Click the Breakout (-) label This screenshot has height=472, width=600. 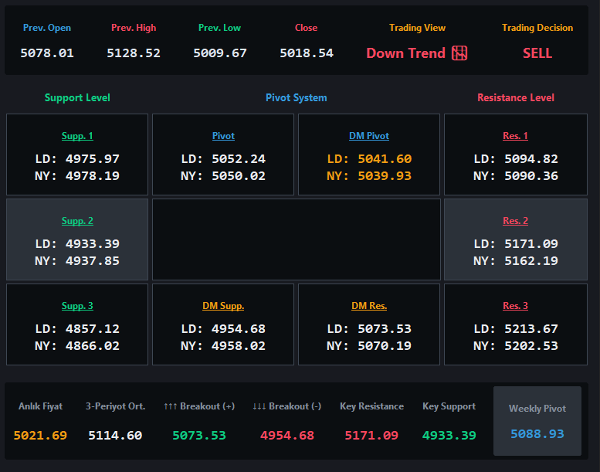pos(287,406)
